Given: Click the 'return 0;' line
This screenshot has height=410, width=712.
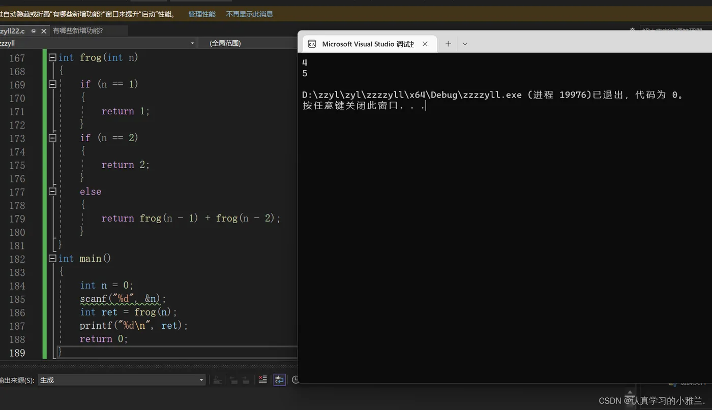Looking at the screenshot, I should [104, 339].
